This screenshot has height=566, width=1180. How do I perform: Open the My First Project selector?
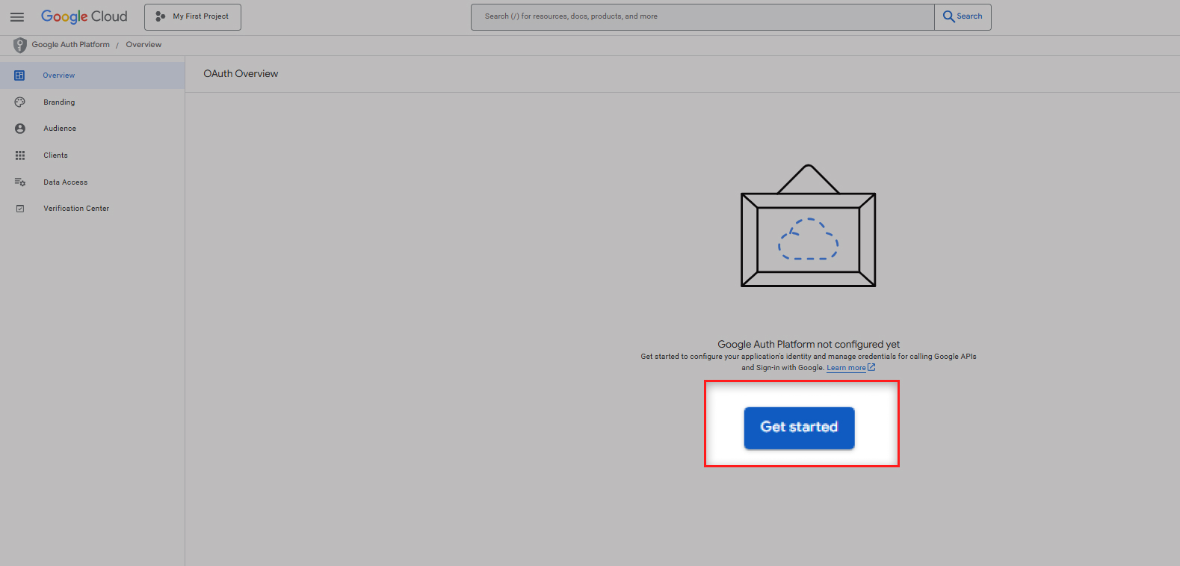click(193, 16)
